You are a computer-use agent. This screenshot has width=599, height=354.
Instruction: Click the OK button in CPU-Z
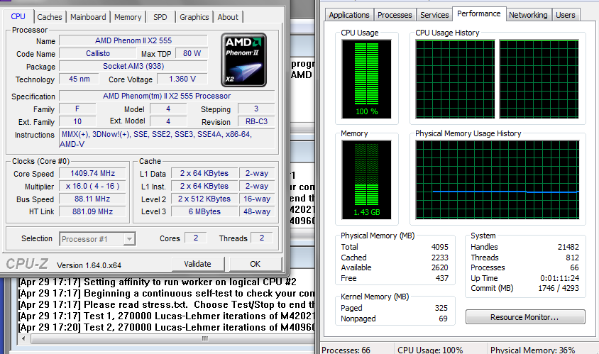(x=255, y=264)
